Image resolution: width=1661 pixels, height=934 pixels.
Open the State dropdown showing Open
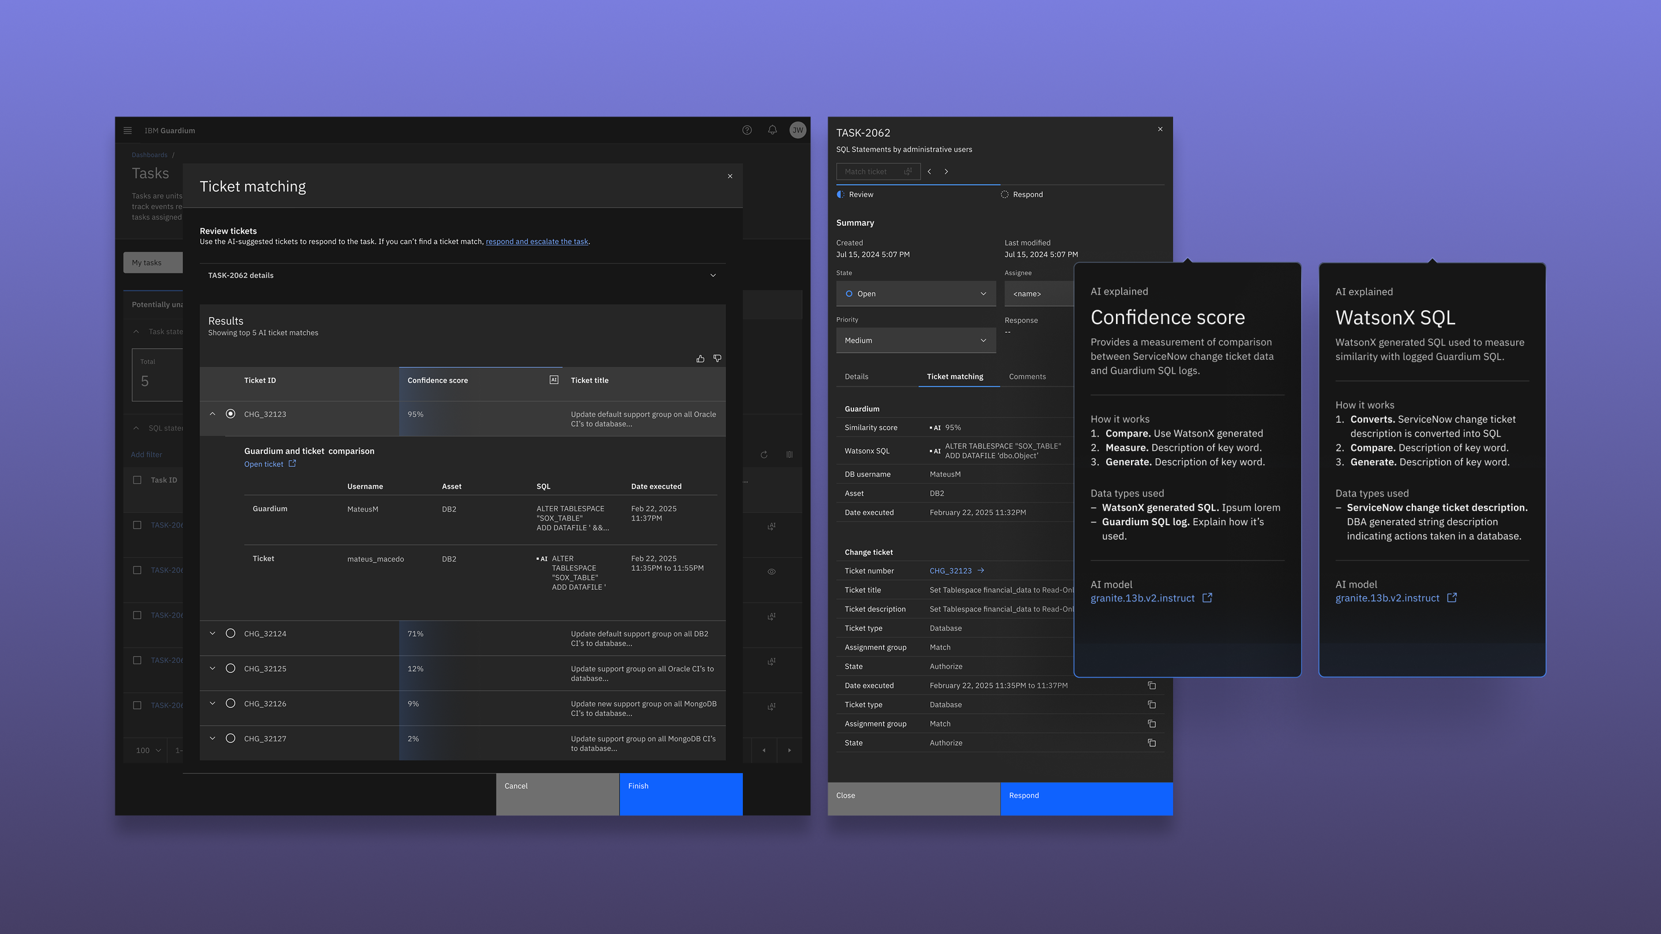pos(916,294)
